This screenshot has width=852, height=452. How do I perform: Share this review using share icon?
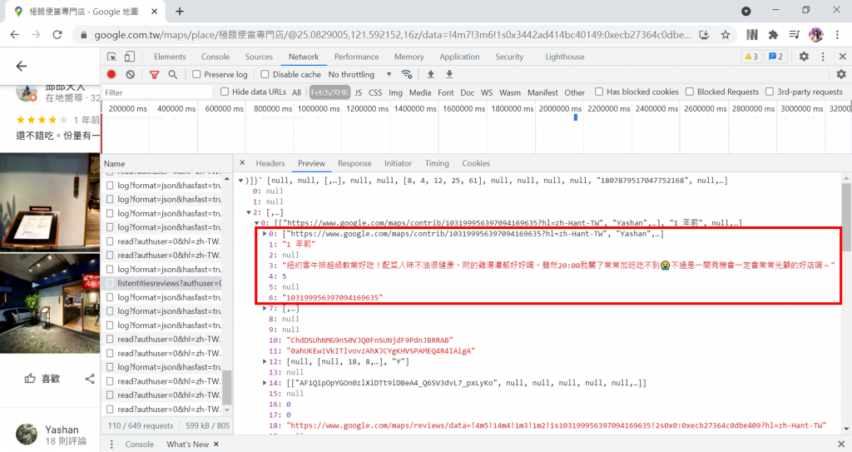tap(90, 379)
